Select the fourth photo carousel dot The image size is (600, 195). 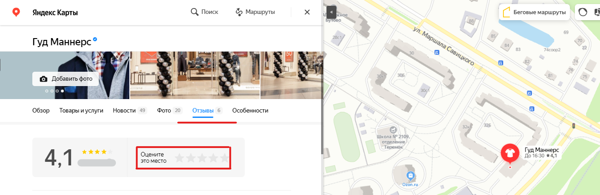(62, 91)
